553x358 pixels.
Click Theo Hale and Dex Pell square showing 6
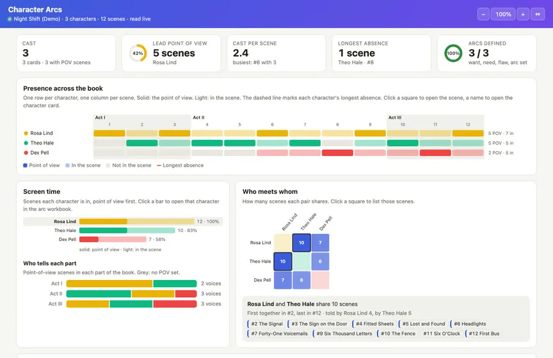click(320, 261)
